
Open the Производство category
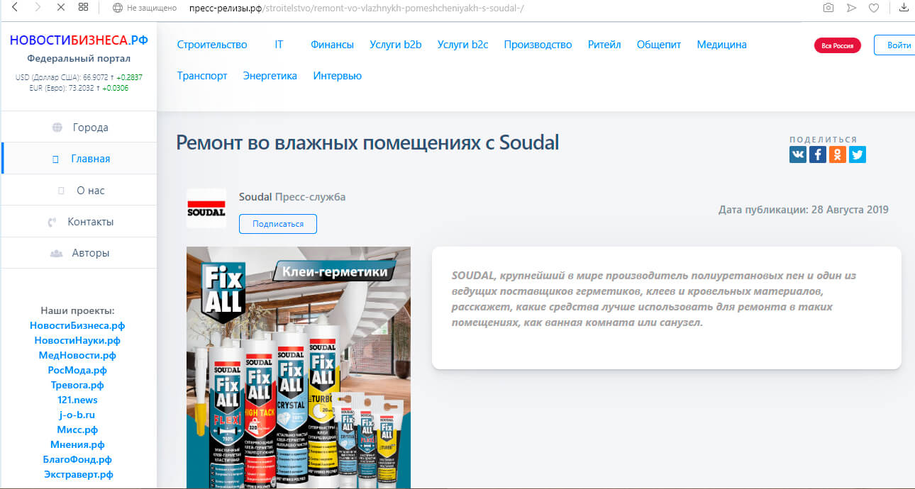[x=538, y=45]
